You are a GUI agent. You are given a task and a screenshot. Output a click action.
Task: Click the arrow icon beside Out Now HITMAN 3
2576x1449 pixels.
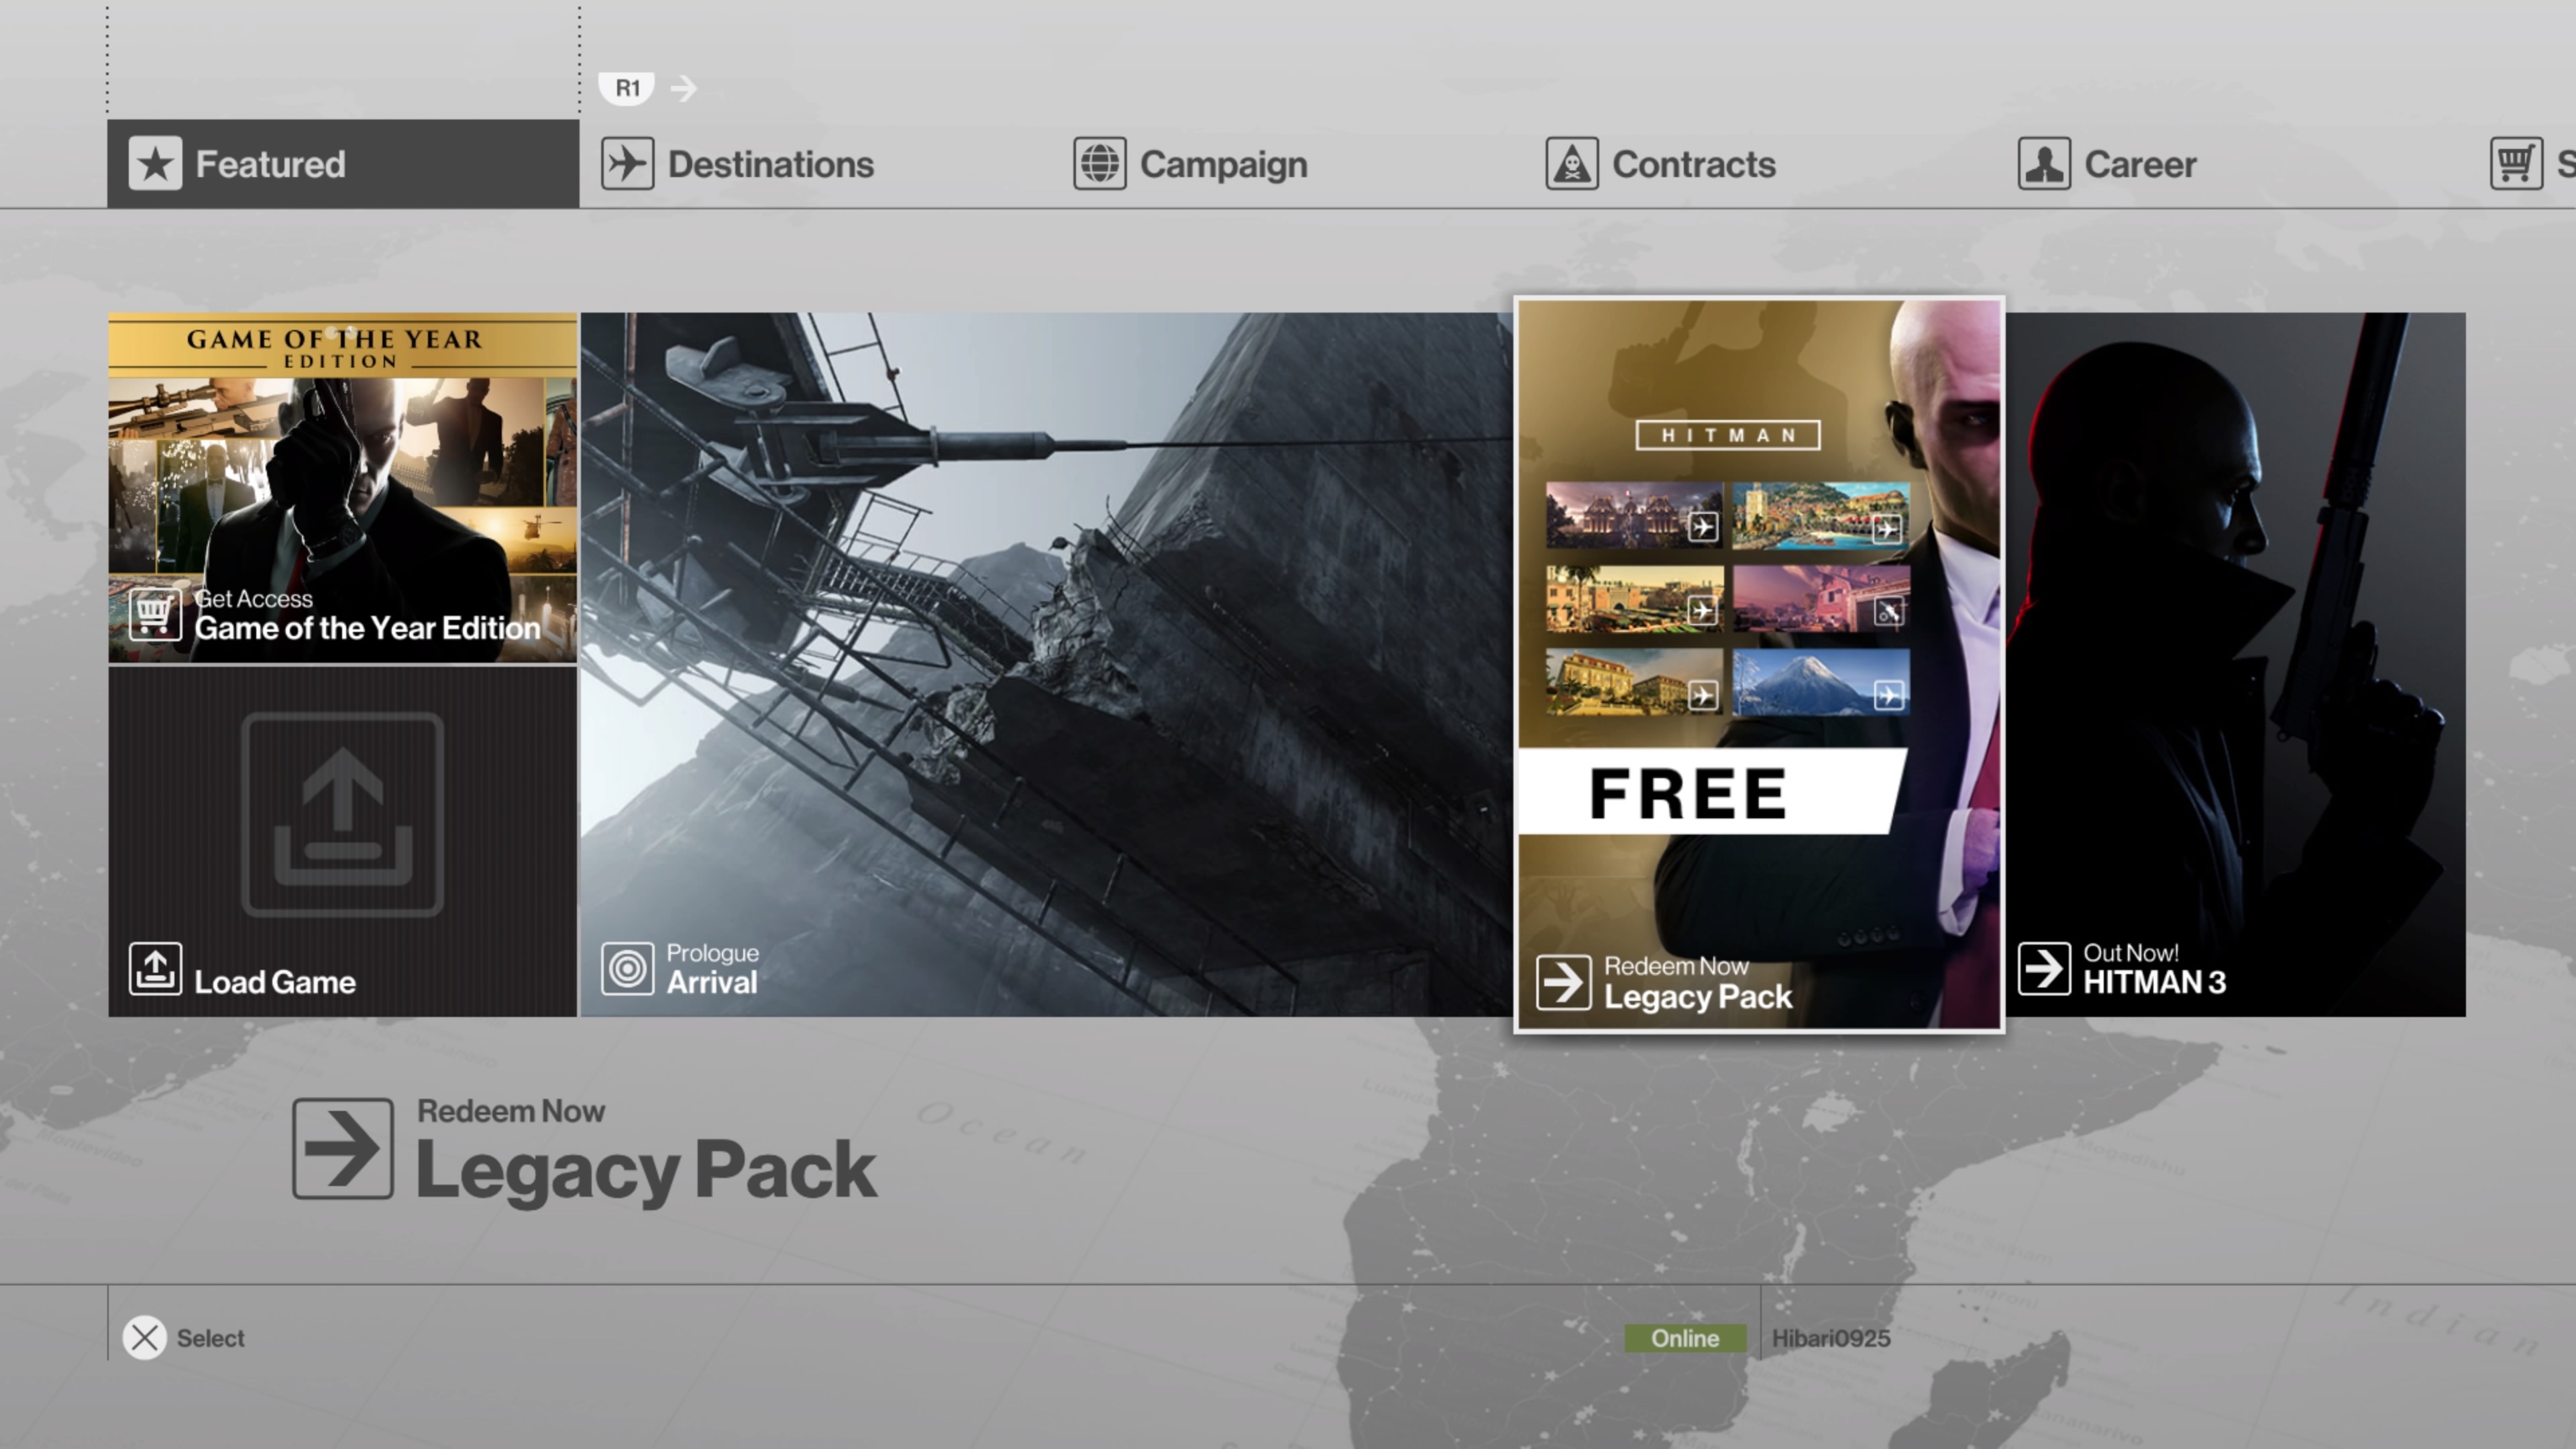2044,968
